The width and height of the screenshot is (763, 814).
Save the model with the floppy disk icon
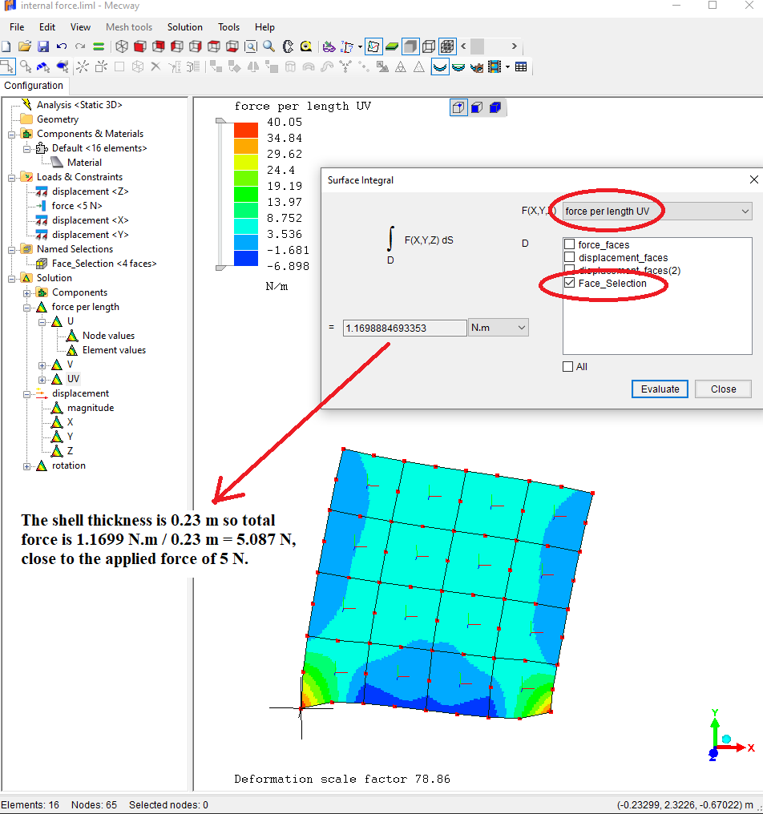pyautogui.click(x=43, y=46)
